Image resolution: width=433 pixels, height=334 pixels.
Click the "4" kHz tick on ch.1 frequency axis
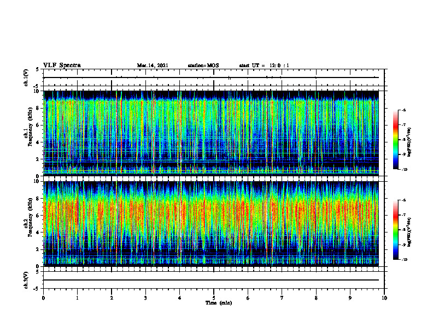pos(38,142)
